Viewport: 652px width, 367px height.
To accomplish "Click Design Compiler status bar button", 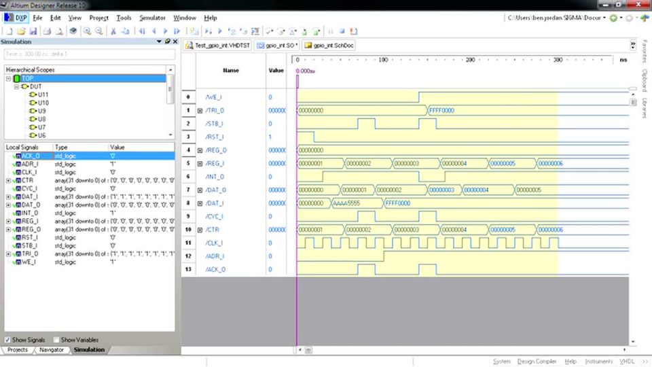I will click(537, 362).
